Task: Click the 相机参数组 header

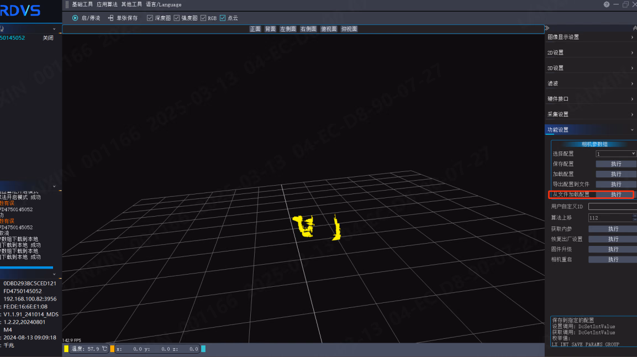Action: (x=594, y=144)
